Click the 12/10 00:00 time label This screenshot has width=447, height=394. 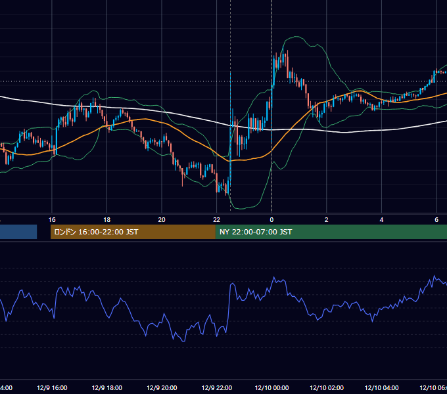271,387
